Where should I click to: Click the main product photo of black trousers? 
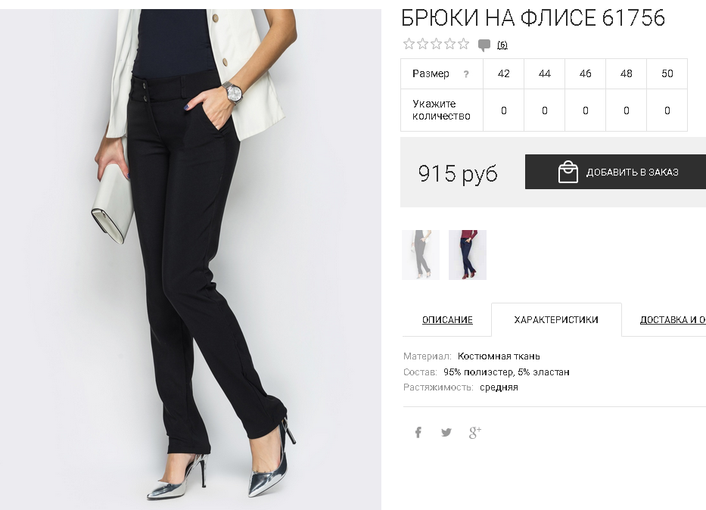(x=191, y=260)
